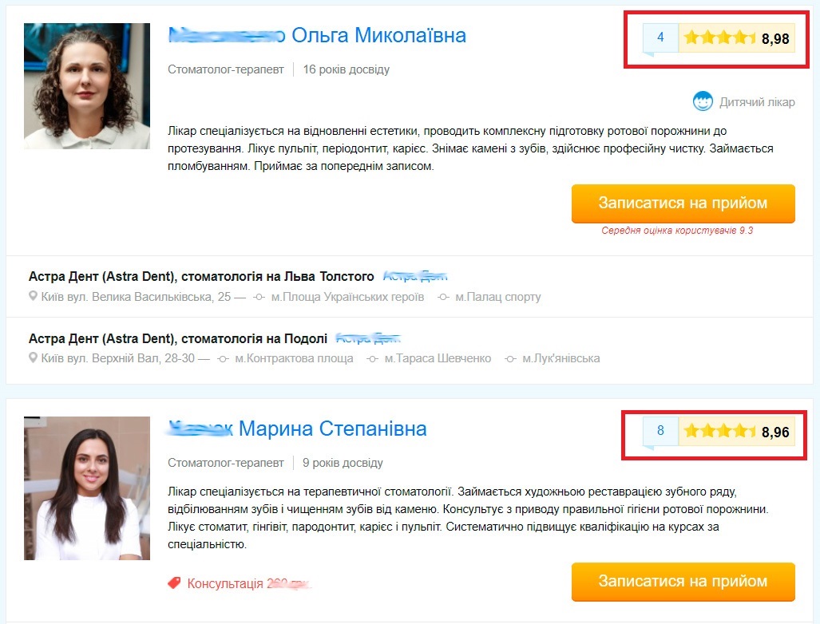The height and width of the screenshot is (624, 820).
Task: Click the metro icon beside м.Палац спорту
Action: pos(443,297)
